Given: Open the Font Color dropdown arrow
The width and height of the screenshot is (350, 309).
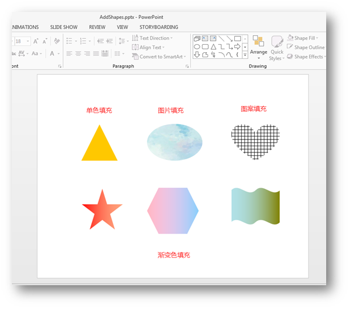Looking at the screenshot, I should (x=58, y=53).
